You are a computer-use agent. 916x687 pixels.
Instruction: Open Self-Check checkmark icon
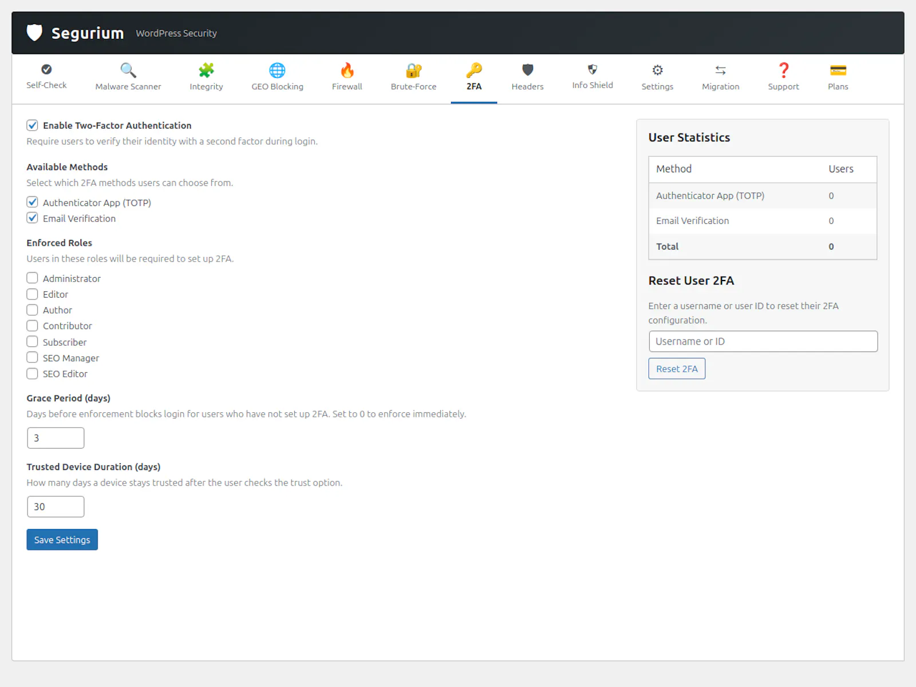coord(46,69)
